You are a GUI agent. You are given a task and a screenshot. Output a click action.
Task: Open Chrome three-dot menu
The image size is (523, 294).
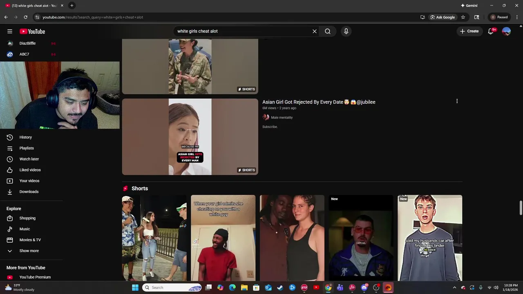[x=517, y=17]
